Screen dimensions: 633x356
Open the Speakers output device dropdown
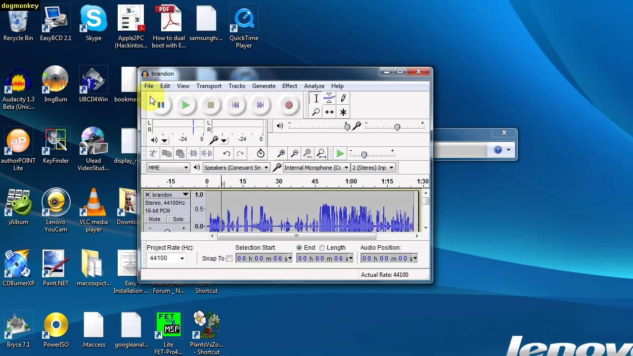click(x=236, y=168)
